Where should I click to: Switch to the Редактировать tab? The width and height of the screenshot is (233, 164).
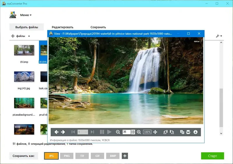coord(63,27)
